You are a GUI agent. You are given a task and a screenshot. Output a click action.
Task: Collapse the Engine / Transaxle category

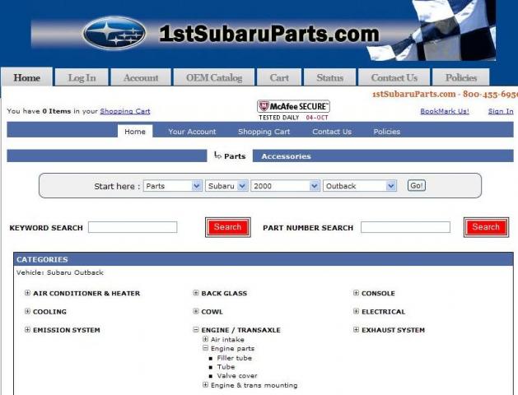[196, 329]
